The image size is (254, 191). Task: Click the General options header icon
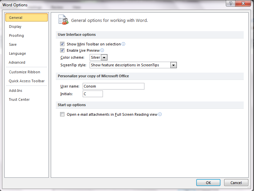(x=63, y=20)
